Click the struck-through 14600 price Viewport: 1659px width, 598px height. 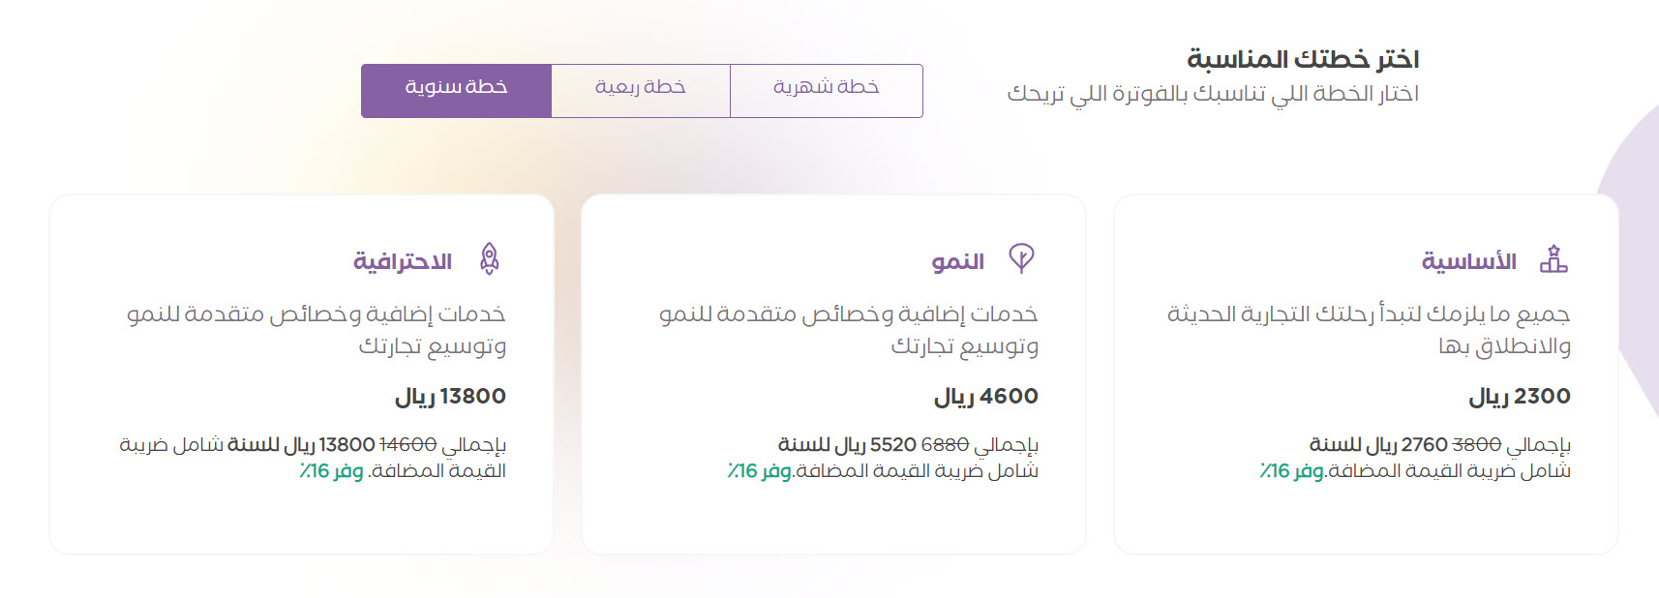point(408,445)
